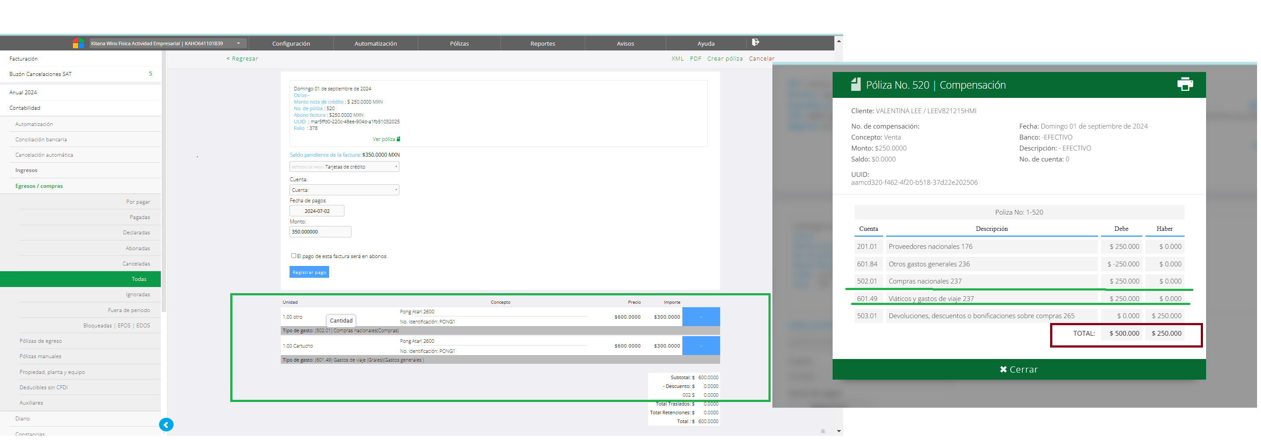Click the Monto input field
The image size is (1261, 445).
(x=320, y=232)
